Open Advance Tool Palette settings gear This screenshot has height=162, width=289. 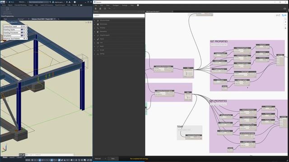coord(24,39)
